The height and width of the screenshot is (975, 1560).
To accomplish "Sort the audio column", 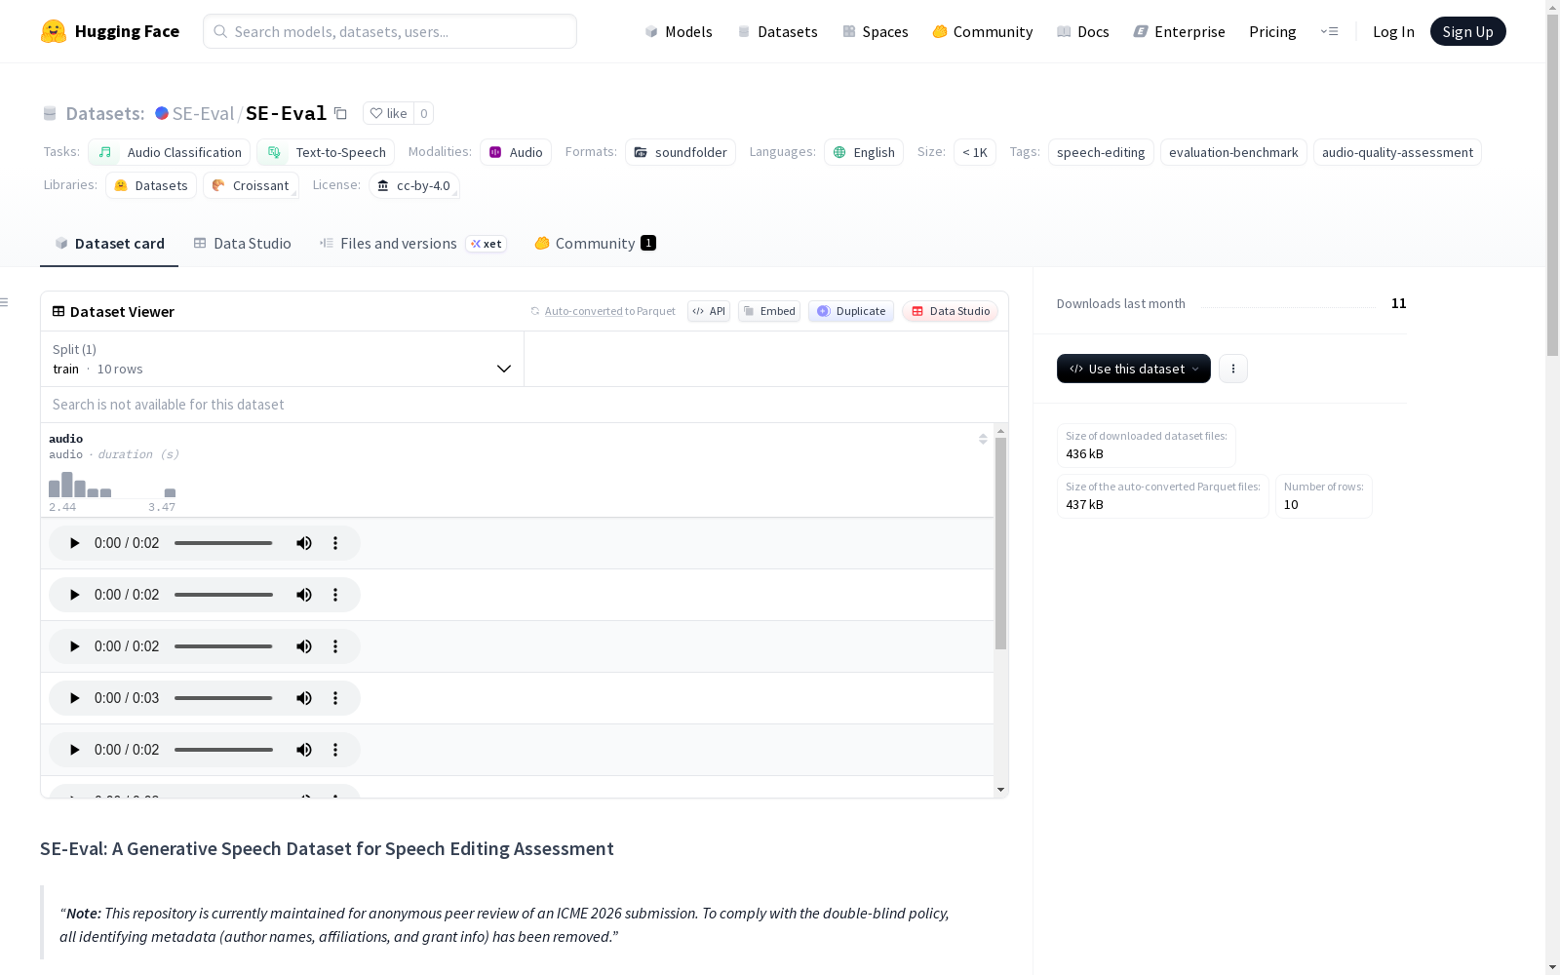I will pos(983,439).
